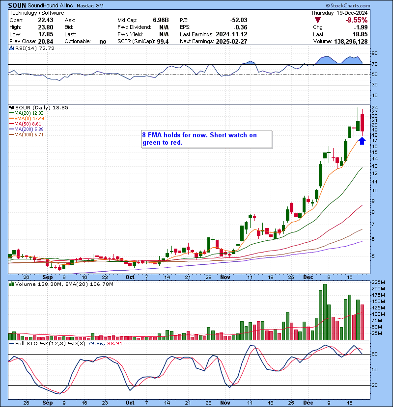
Task: Click the Technology / Software sector label
Action: (37, 13)
